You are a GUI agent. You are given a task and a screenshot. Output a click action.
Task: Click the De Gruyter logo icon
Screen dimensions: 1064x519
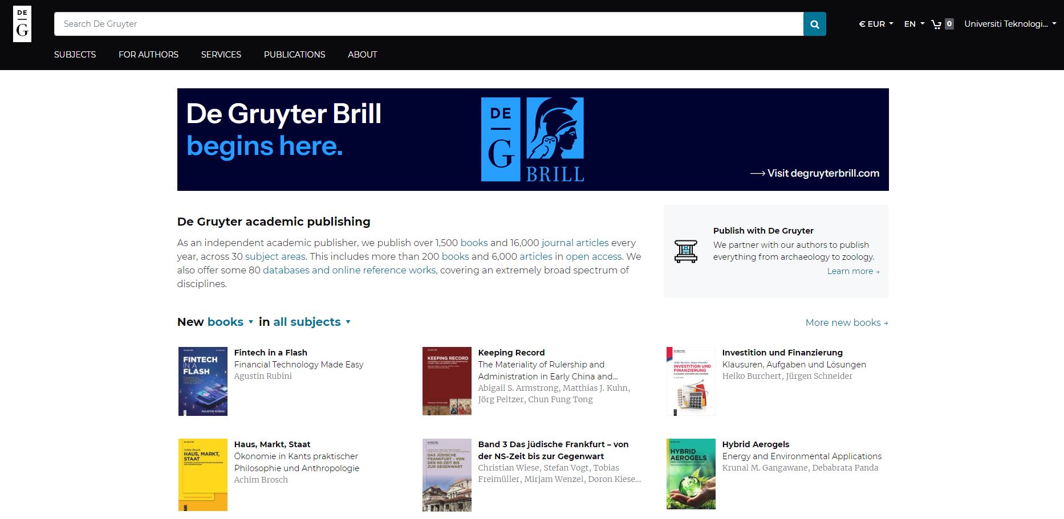22,24
